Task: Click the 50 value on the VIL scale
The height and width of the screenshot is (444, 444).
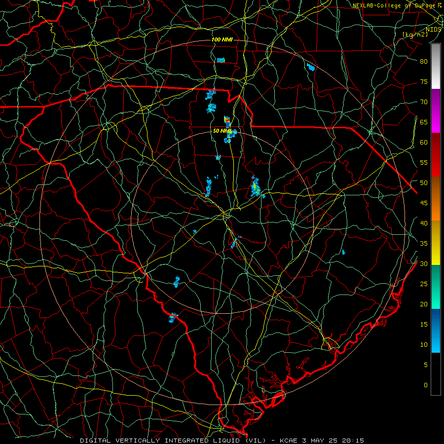Action: (424, 183)
